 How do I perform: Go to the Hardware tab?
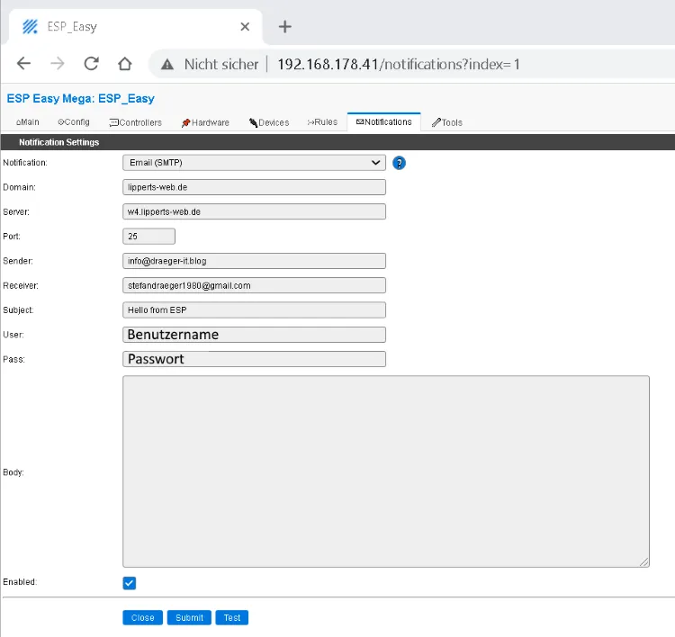(x=205, y=122)
